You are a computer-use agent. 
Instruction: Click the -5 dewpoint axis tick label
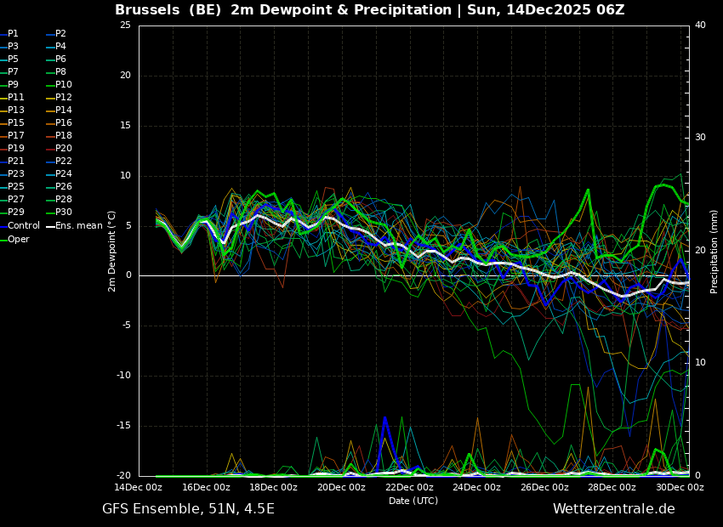pos(127,326)
